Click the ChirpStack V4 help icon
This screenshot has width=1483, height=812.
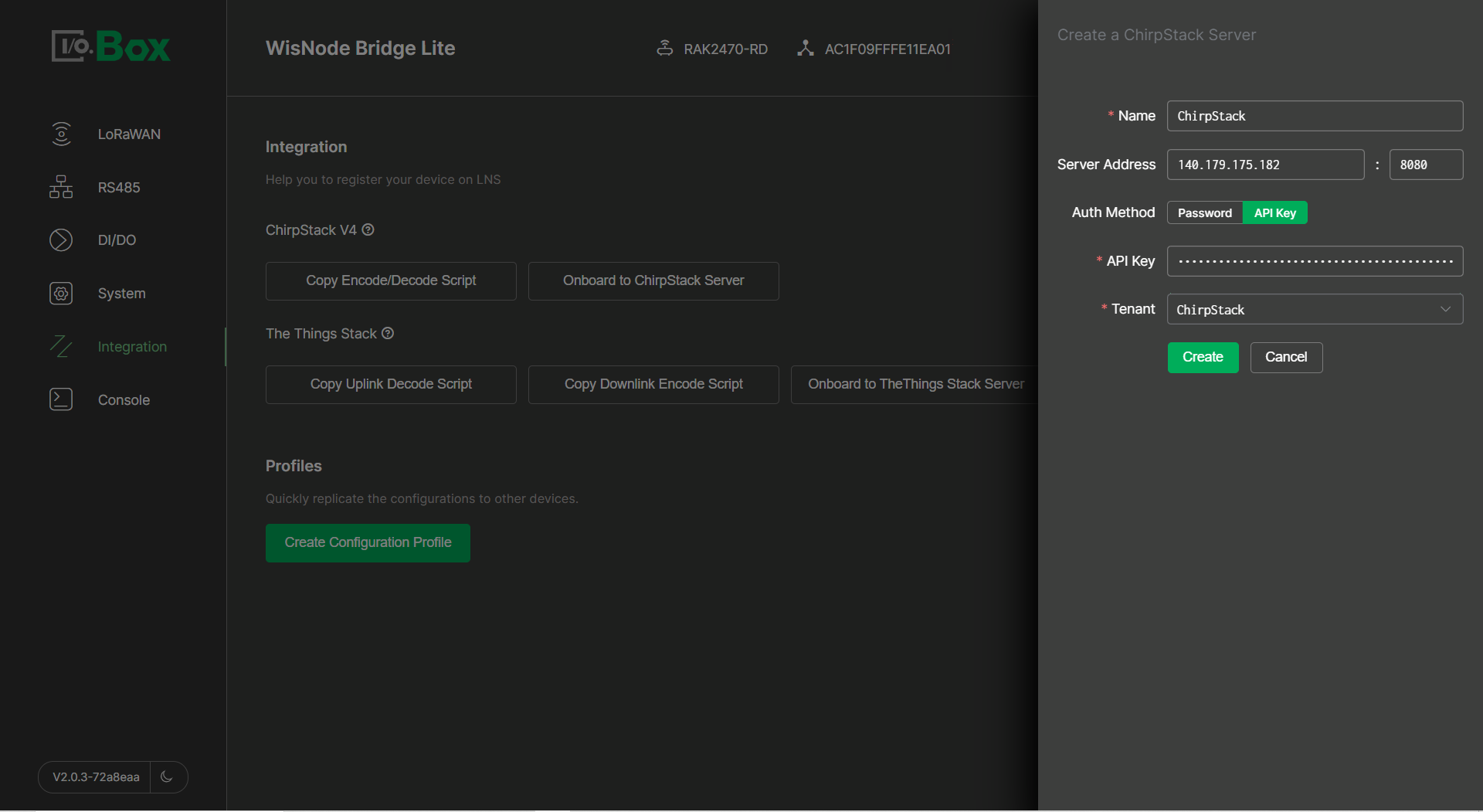pos(368,229)
